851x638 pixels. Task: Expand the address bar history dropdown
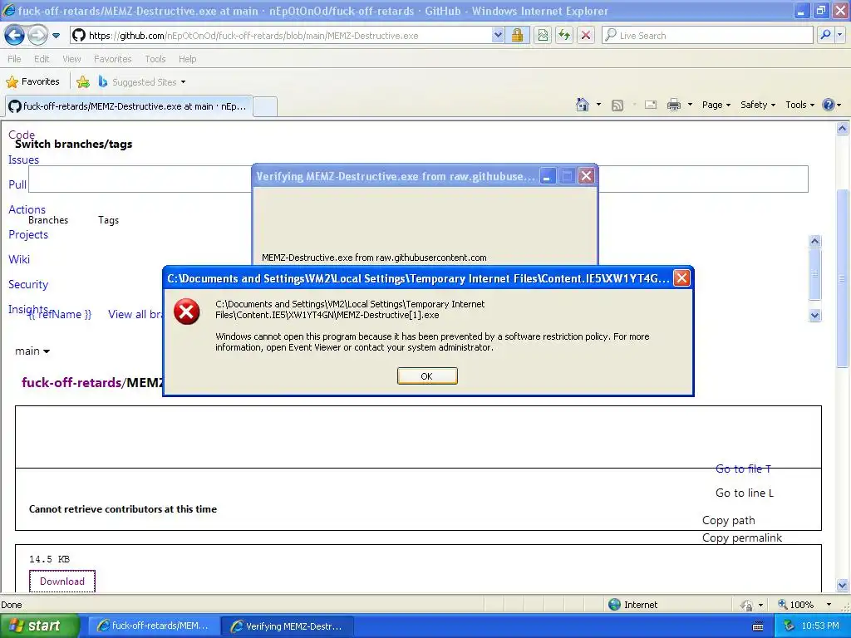coord(498,35)
